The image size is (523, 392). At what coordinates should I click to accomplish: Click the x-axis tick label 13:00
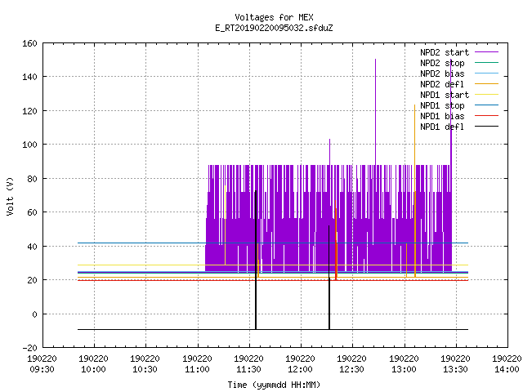pos(404,369)
